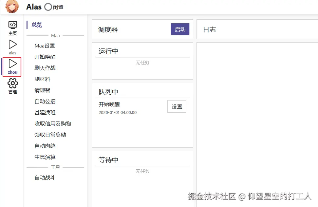Click the 运行中 section heading
The width and height of the screenshot is (318, 207).
[x=108, y=51]
